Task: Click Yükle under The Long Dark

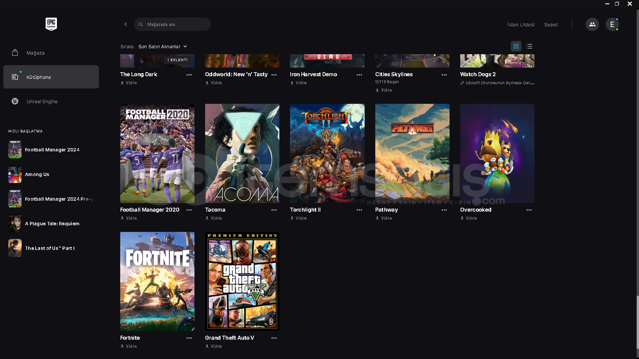Action: 129,83
